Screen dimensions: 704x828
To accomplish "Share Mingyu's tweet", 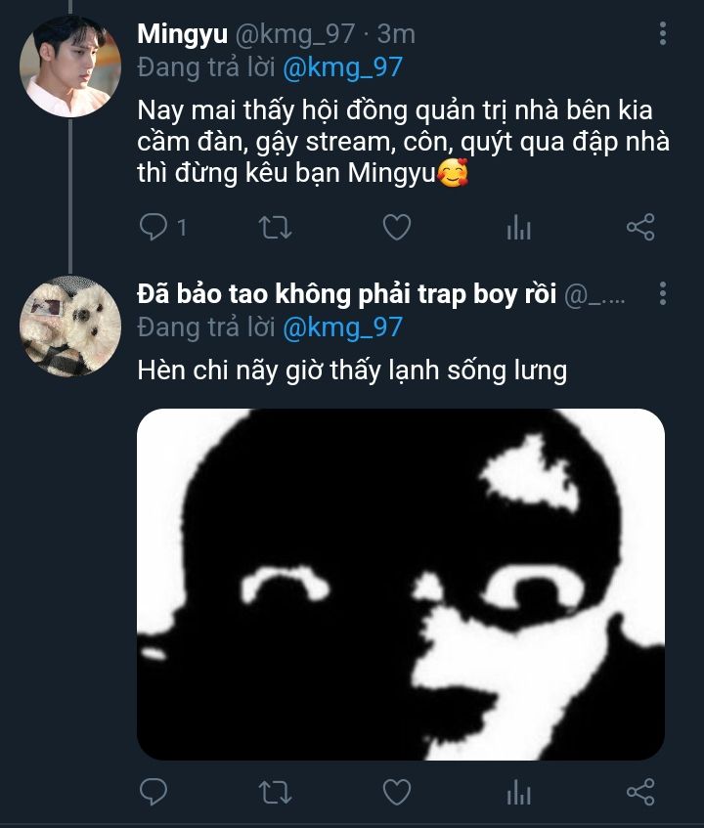I will point(639,228).
